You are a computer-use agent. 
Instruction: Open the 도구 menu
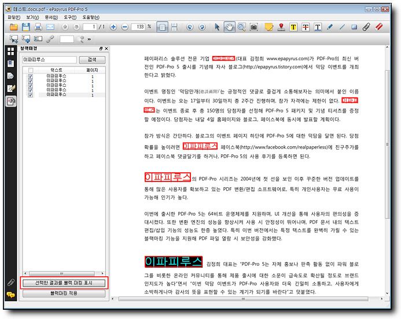point(70,17)
